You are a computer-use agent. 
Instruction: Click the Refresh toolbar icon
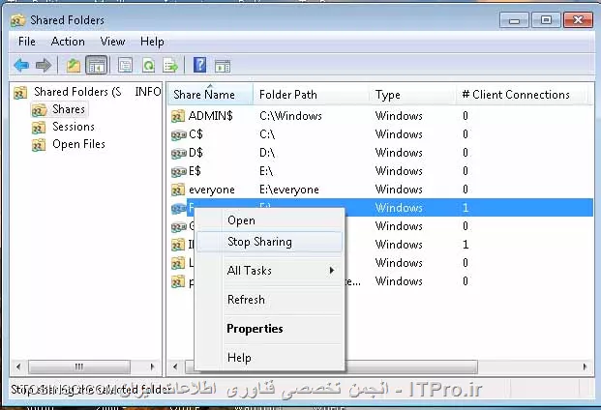pyautogui.click(x=148, y=66)
